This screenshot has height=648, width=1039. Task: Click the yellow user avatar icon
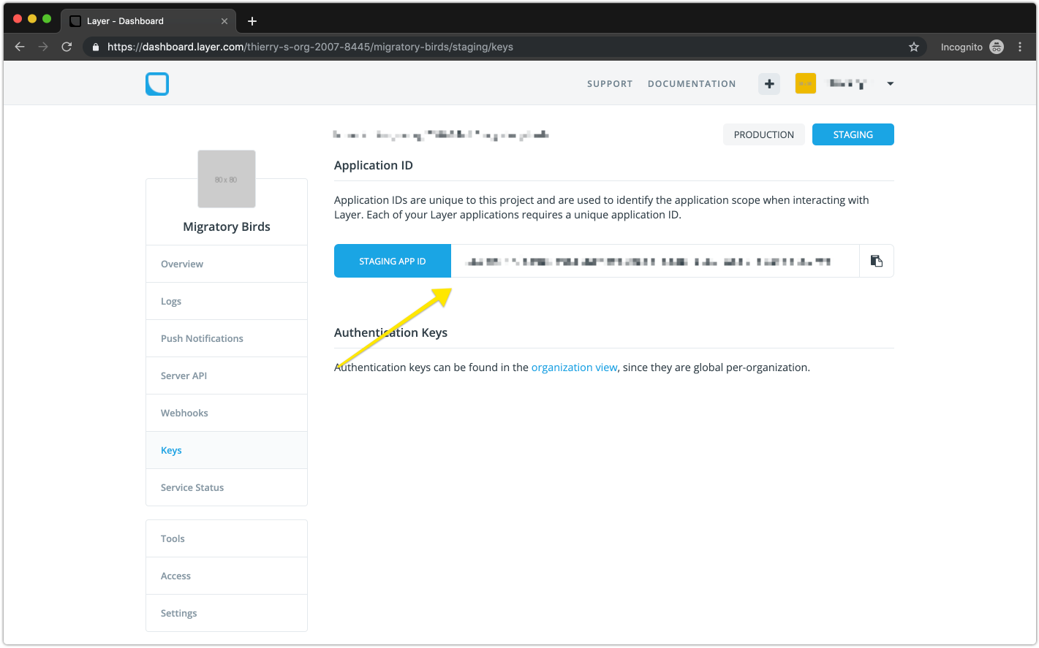click(806, 84)
